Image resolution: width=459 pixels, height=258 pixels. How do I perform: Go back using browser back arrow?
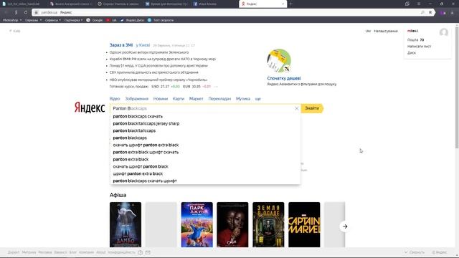[6, 12]
